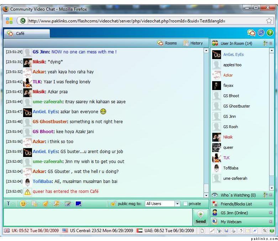Click the chat message scrollbar down arrow

[x=206, y=195]
